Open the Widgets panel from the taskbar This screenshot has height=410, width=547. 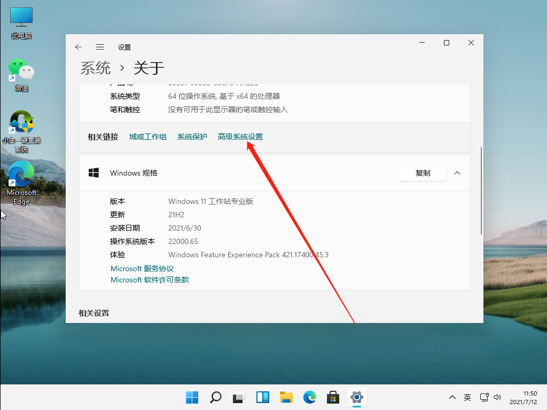(x=263, y=397)
